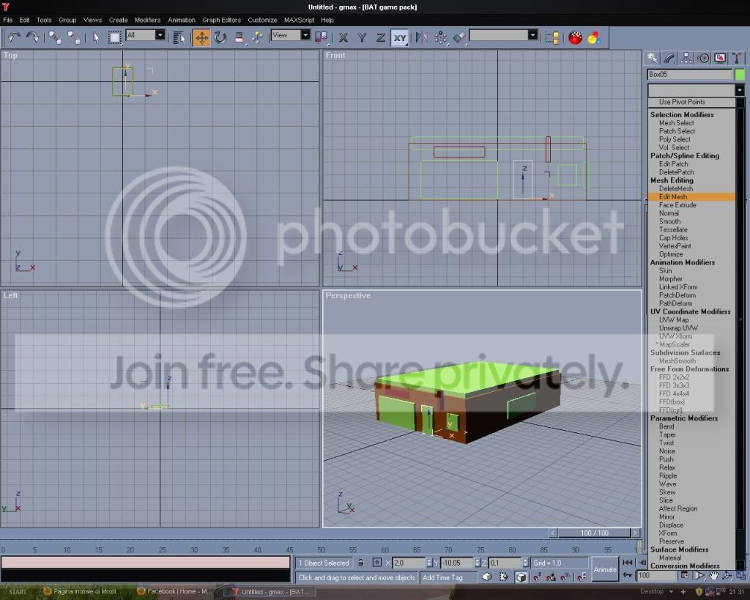Click the Z coordinate spinner arrows
Image resolution: width=750 pixels, height=600 pixels.
pos(525,563)
